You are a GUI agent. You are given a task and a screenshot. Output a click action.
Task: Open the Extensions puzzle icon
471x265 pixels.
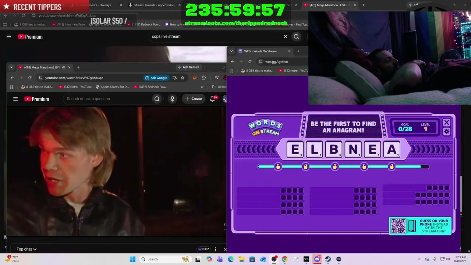click(x=204, y=78)
